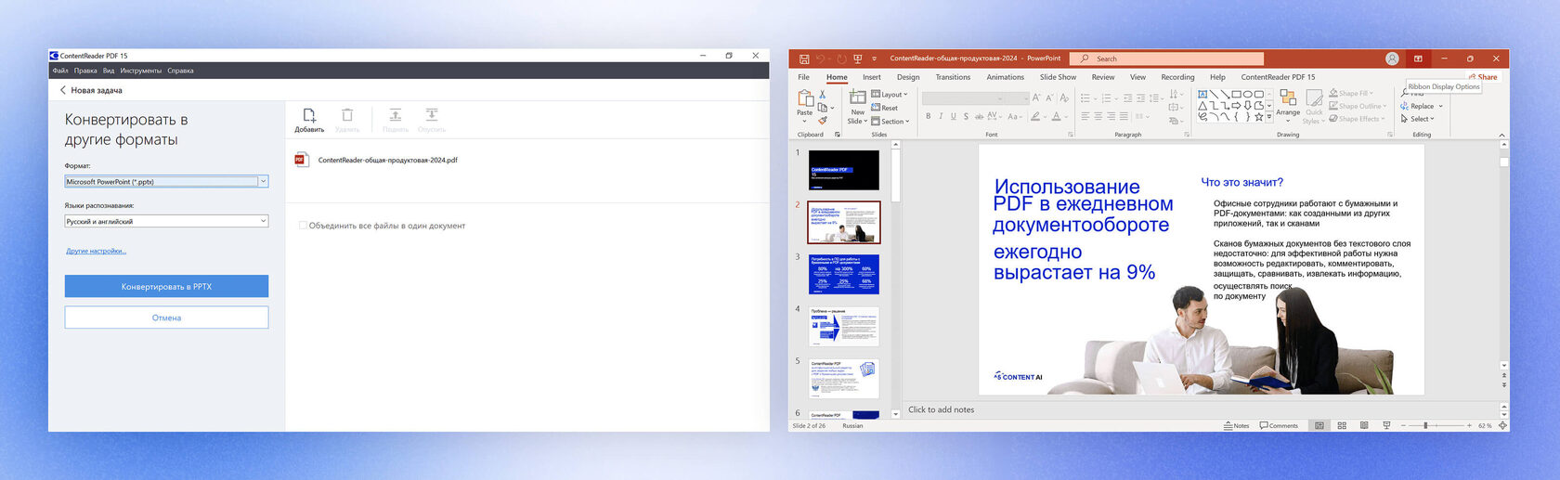
Task: Click the Отмена button
Action: click(166, 318)
